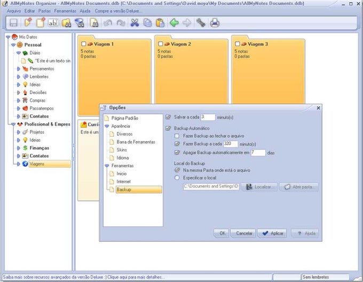Click the Decisões icon in the tree
363x282 pixels.
click(25, 92)
